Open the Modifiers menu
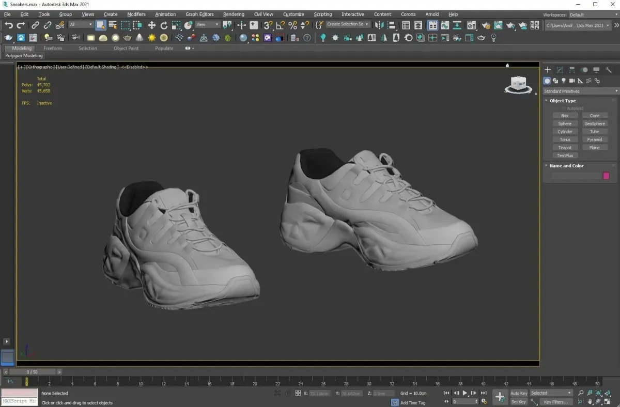This screenshot has width=620, height=407. (136, 14)
